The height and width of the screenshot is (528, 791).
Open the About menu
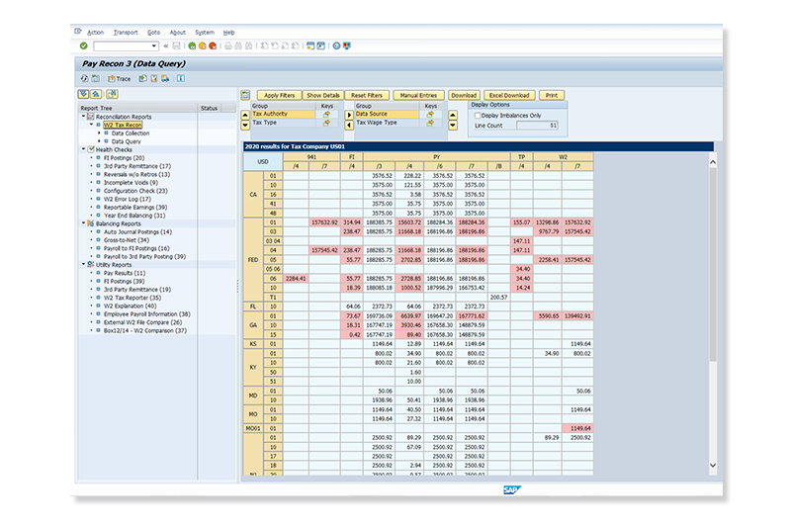(x=178, y=33)
